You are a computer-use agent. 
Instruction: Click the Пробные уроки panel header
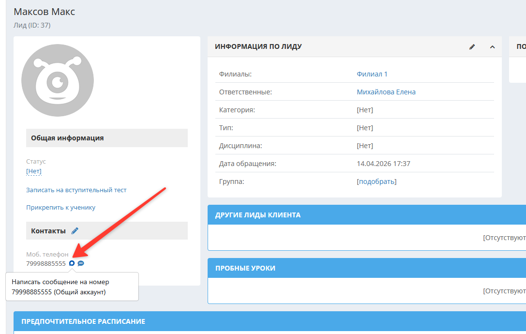[x=245, y=268]
